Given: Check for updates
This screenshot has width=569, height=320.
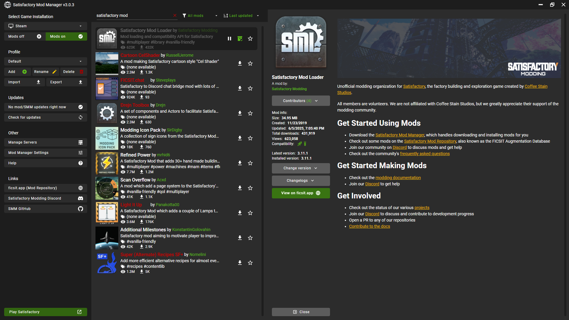Looking at the screenshot, I should point(46,117).
